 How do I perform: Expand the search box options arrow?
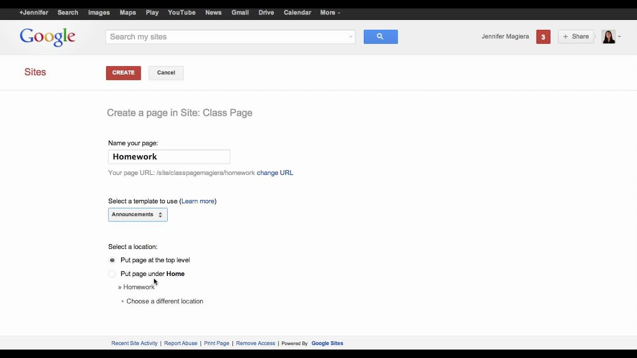351,37
